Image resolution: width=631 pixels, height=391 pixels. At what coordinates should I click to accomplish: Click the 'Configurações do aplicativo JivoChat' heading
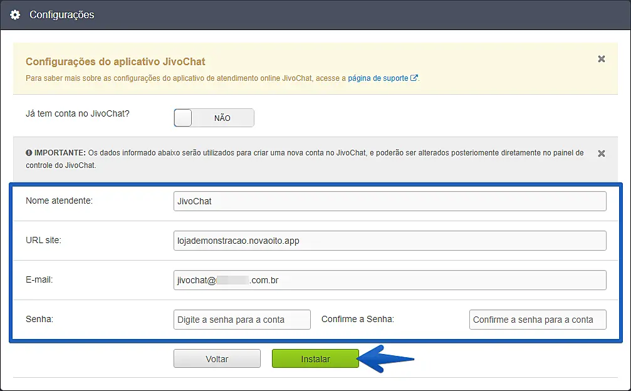tap(115, 62)
